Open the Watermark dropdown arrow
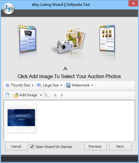 click(92, 85)
